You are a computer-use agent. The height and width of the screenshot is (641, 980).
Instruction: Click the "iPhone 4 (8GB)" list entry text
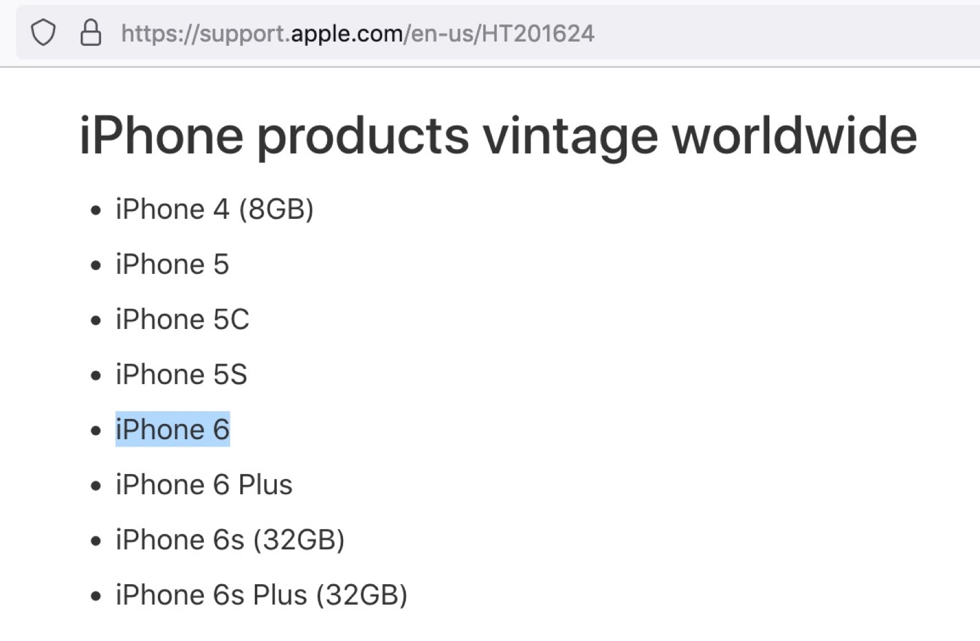[x=214, y=209]
